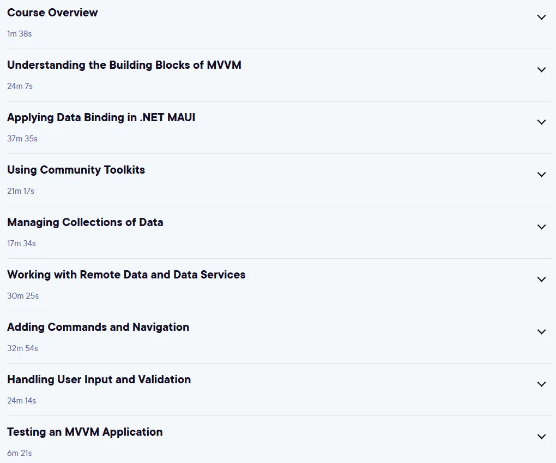The width and height of the screenshot is (556, 463).
Task: Expand chevron beside Managing Collections of Data
Action: (x=541, y=227)
